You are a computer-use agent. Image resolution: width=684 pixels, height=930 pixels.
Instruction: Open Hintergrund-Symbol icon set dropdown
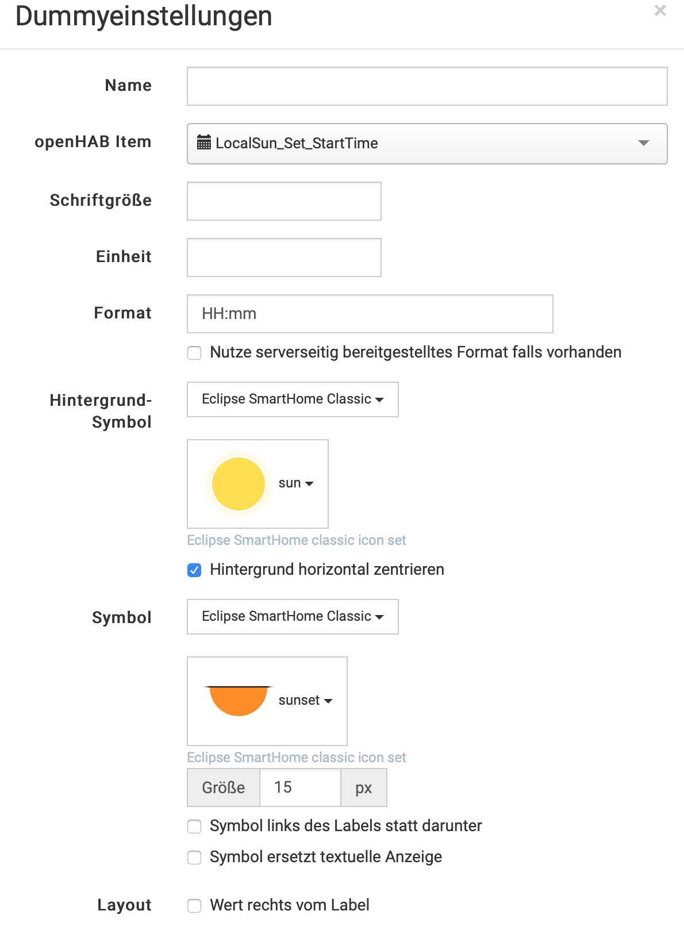point(292,399)
